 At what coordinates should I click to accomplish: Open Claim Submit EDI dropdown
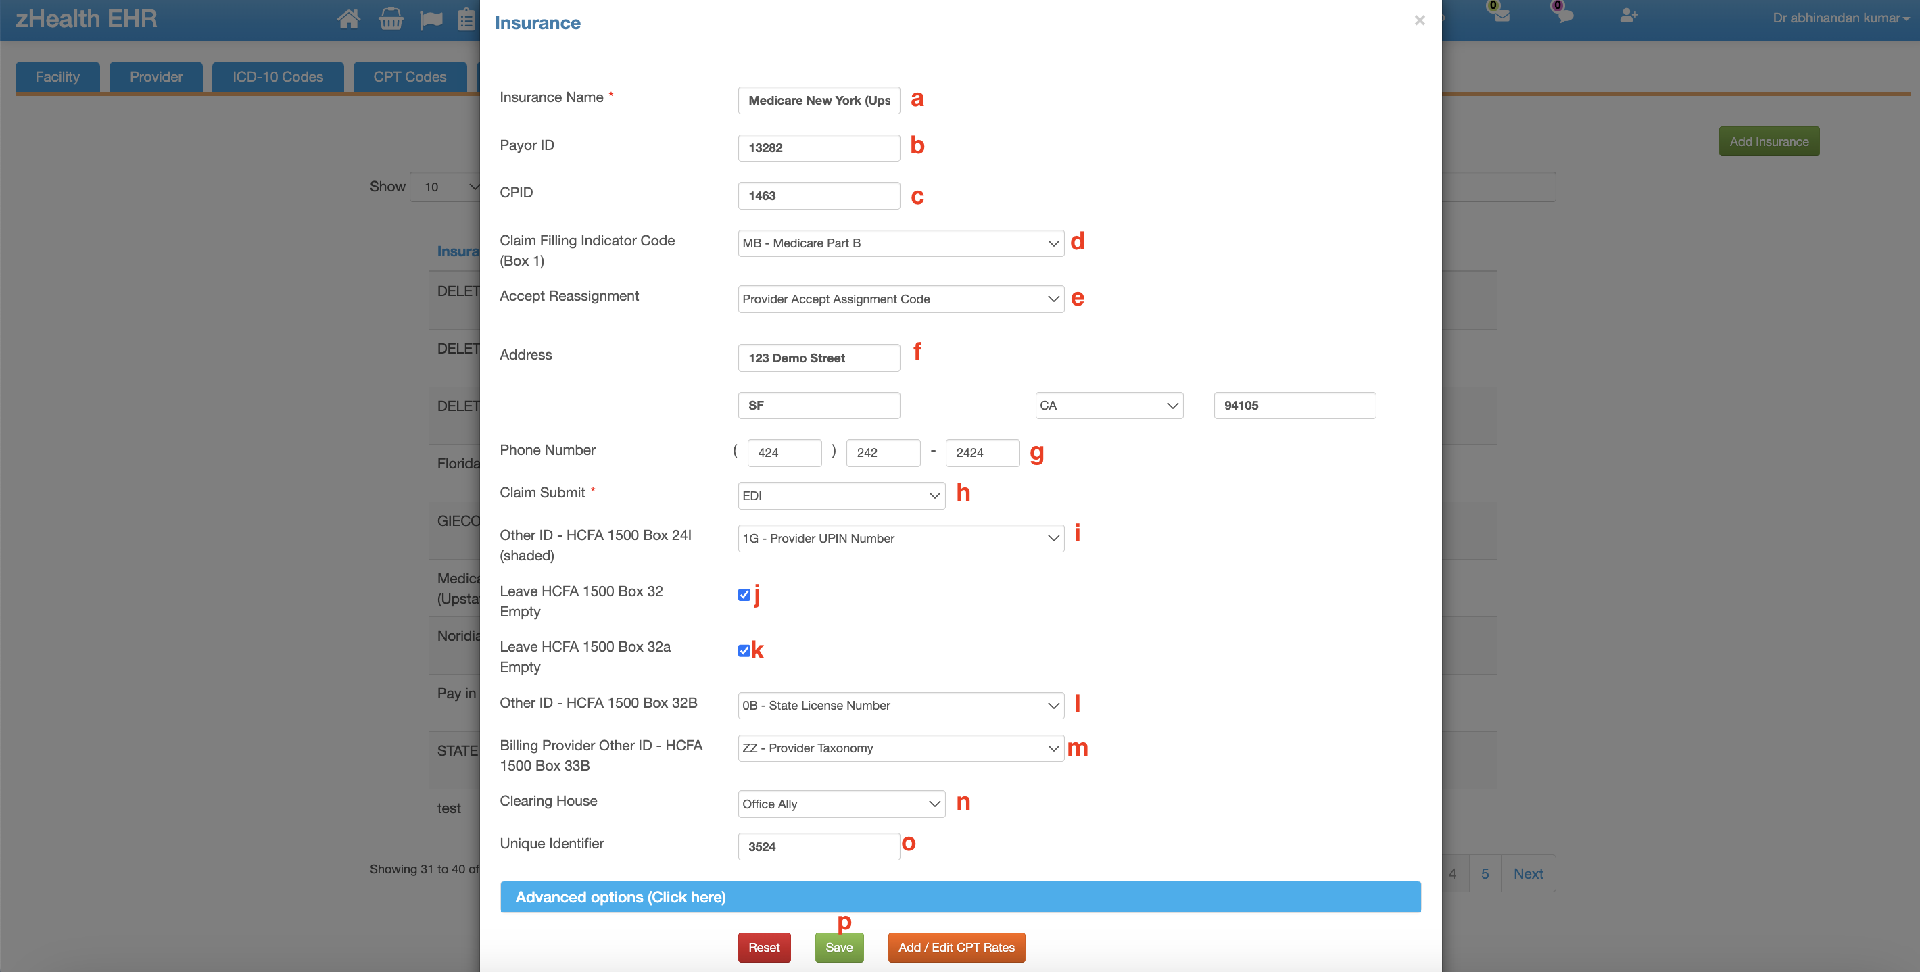(x=842, y=495)
